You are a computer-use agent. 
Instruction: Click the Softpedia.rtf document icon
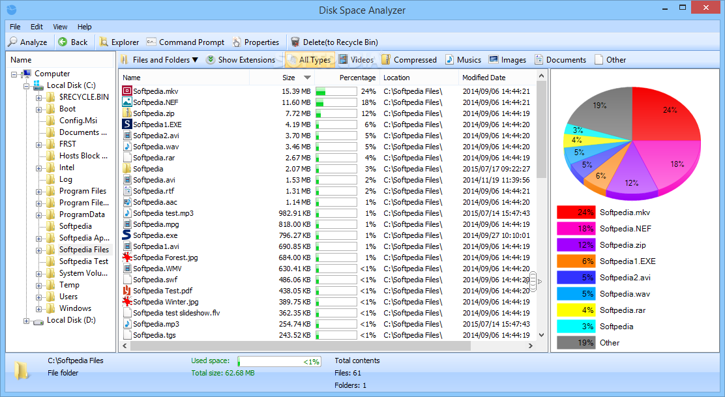tap(126, 191)
